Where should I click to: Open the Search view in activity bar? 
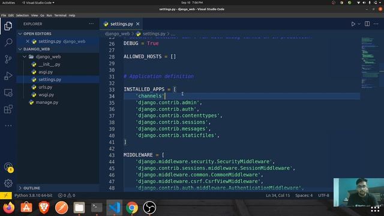tap(8, 43)
